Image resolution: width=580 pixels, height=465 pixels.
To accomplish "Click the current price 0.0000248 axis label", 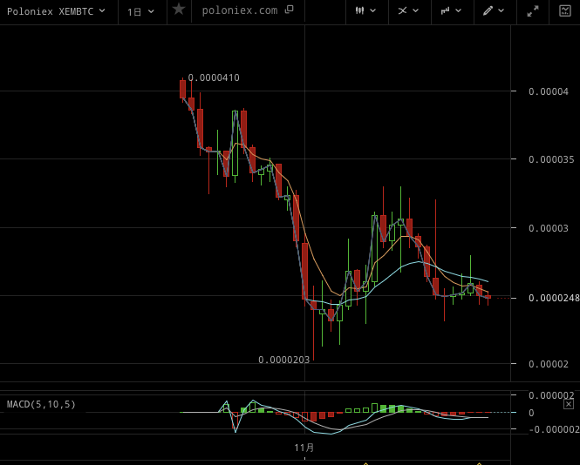I will [554, 298].
